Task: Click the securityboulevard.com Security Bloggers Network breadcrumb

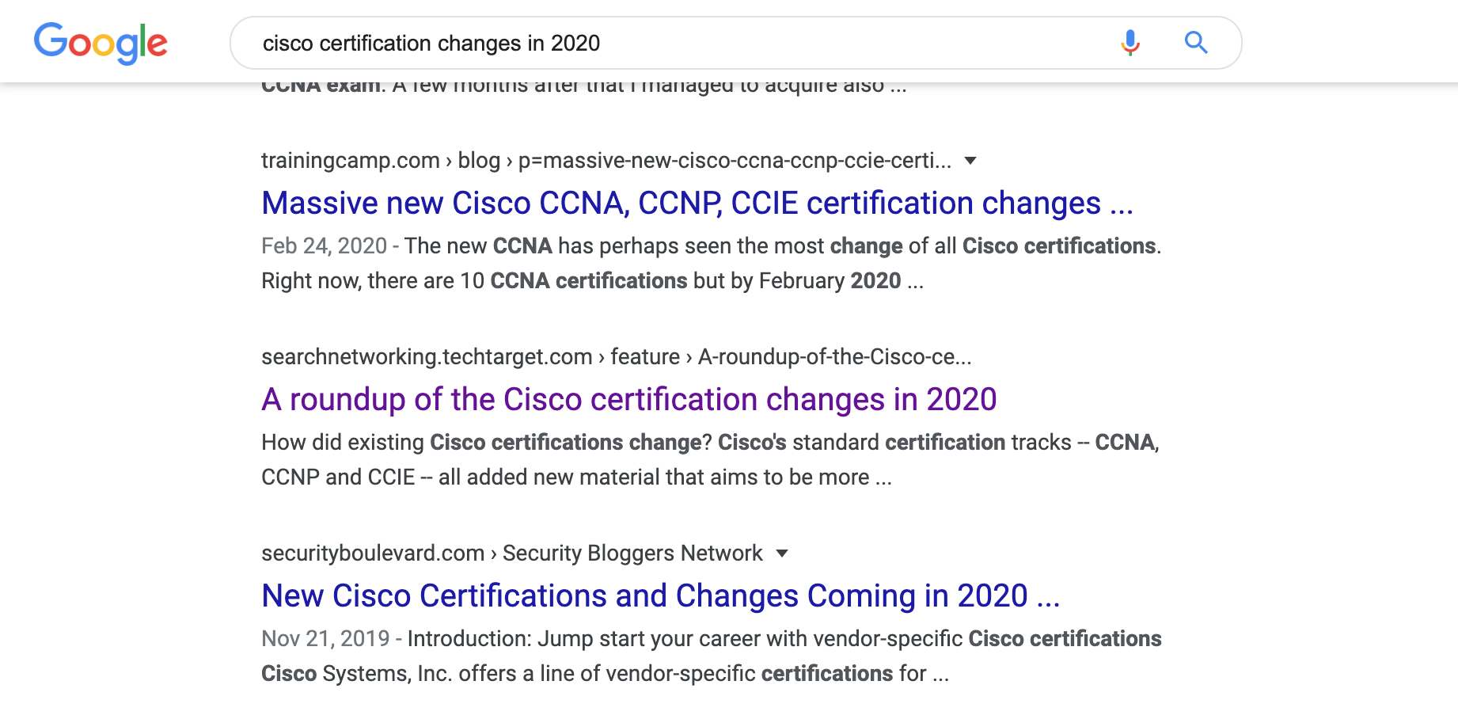Action: (512, 554)
